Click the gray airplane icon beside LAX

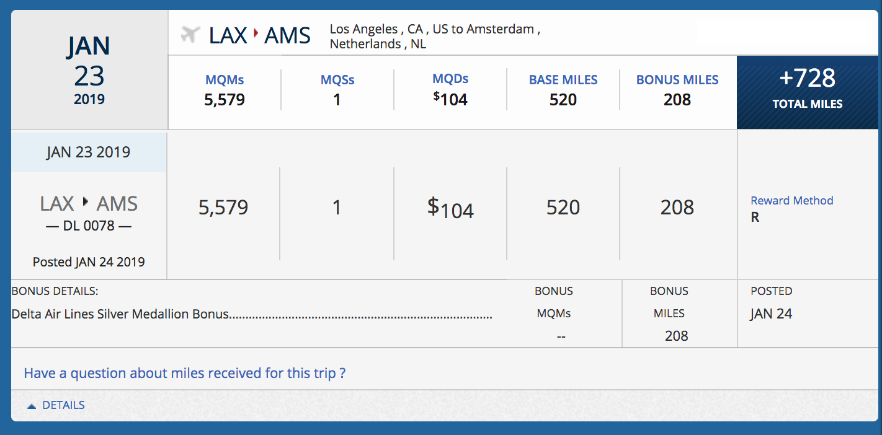click(190, 35)
